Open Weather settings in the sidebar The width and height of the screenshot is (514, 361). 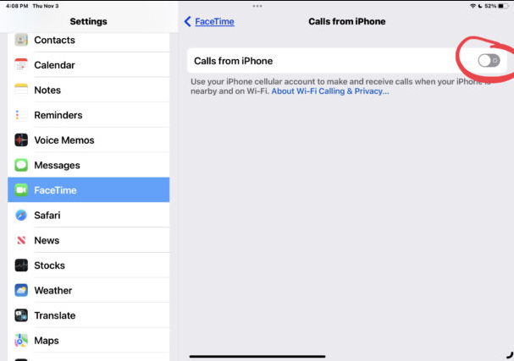(89, 290)
